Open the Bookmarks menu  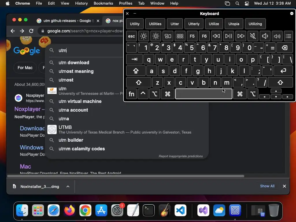[103, 3]
